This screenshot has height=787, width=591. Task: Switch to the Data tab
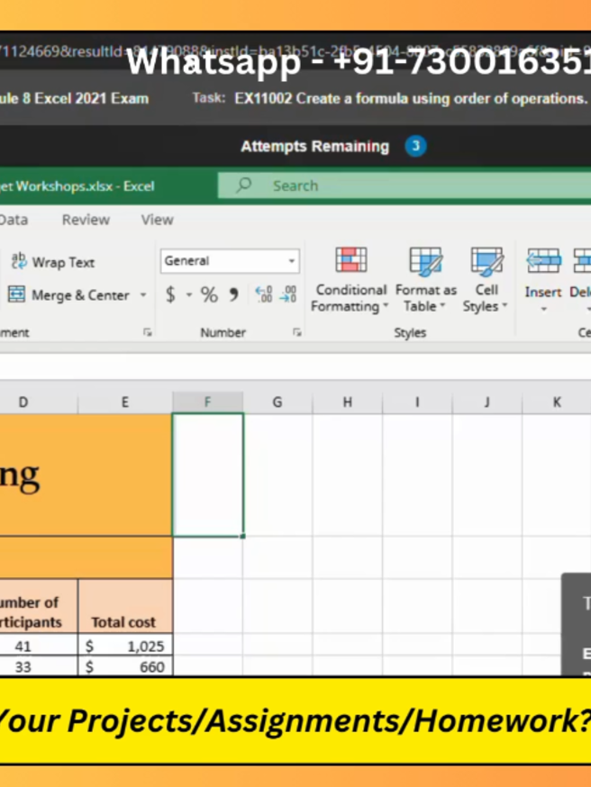(14, 220)
